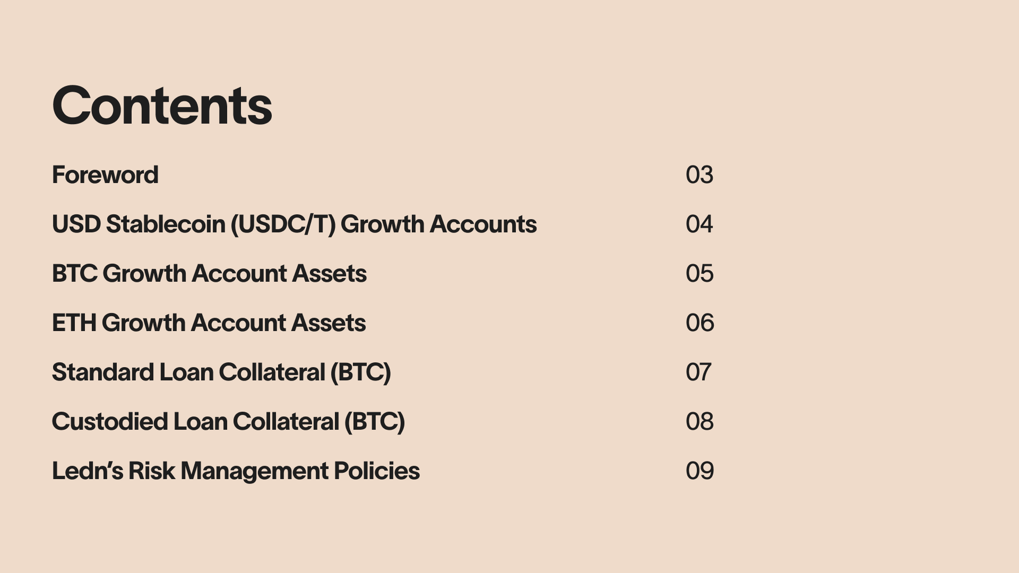Click the word Stablecoin in second entry
Image resolution: width=1019 pixels, height=573 pixels.
pos(166,224)
